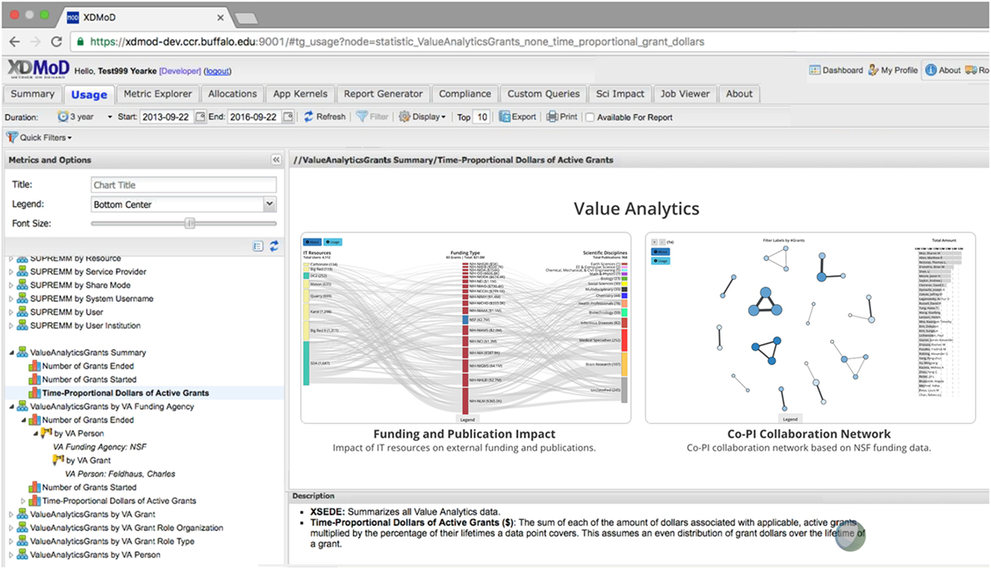The image size is (991, 569).
Task: Click the ValueAnalyticsGrants Summary group icon
Action: click(x=23, y=352)
